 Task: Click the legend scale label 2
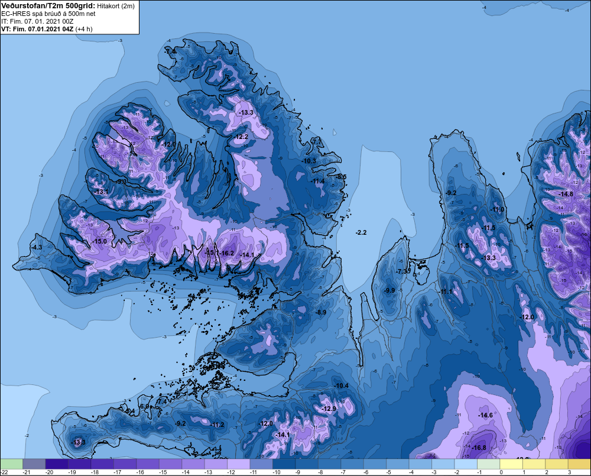(x=547, y=472)
